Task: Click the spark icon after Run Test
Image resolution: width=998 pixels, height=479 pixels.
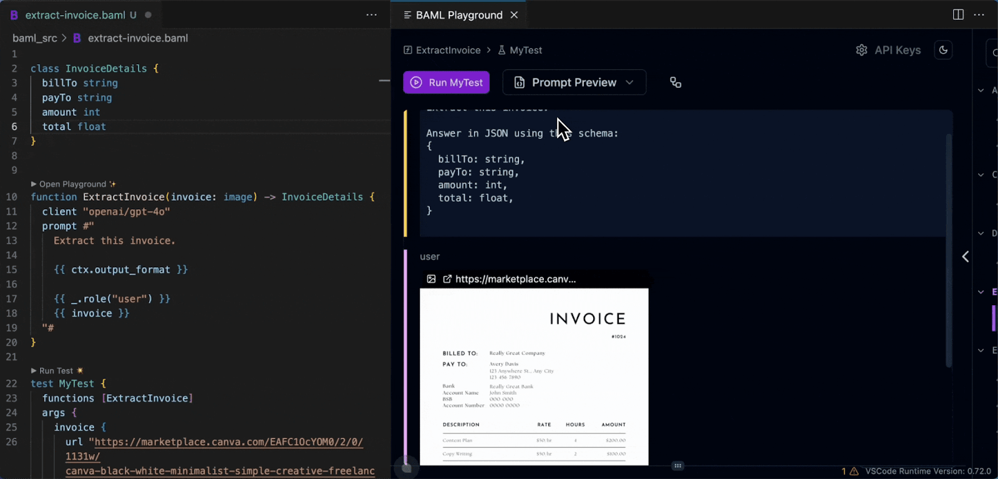Action: 80,371
